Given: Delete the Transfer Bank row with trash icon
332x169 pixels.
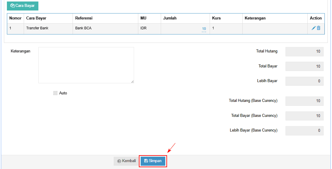Looking at the screenshot, I should click(x=319, y=28).
